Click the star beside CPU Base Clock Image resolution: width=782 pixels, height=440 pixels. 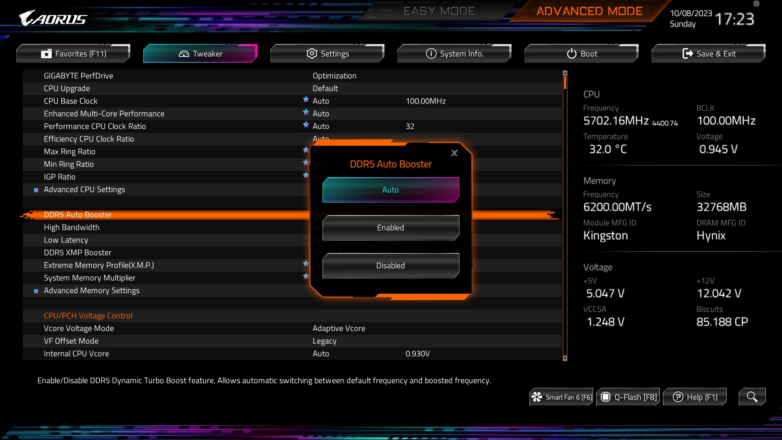click(306, 99)
